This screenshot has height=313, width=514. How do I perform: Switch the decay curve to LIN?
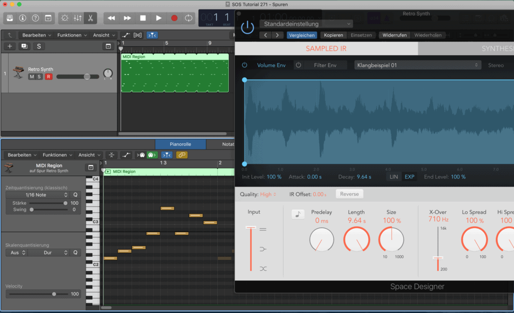tap(394, 177)
